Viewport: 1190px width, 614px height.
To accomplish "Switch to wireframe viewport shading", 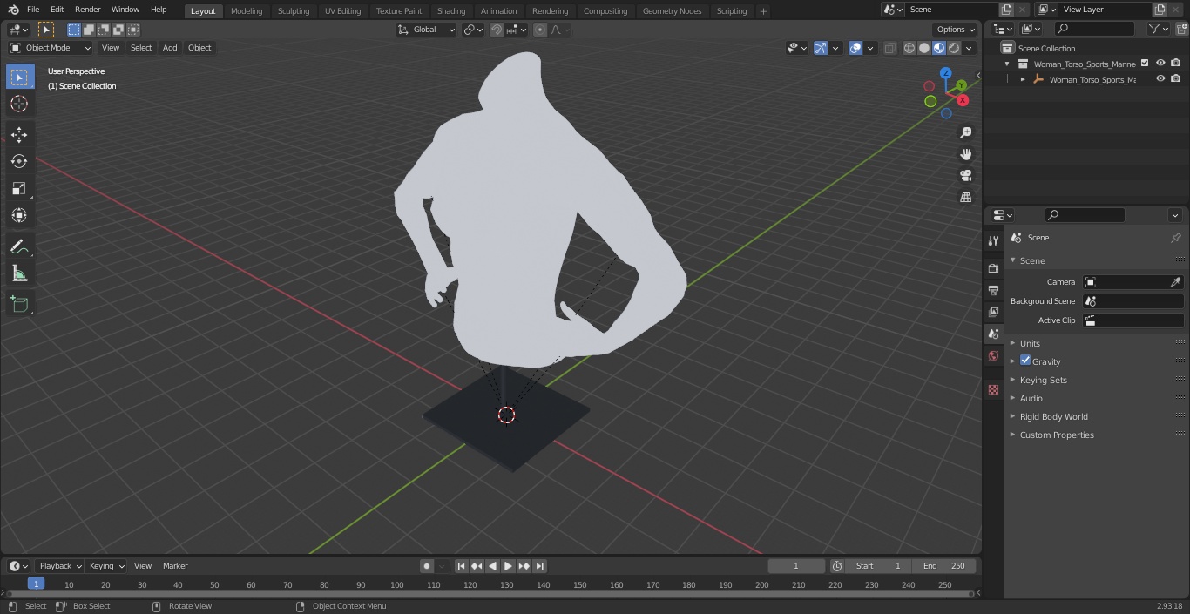I will 909,48.
